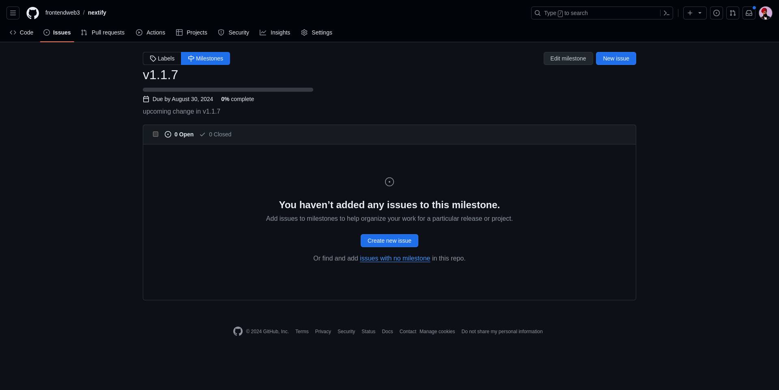Show the 0 Open issues
Screen dimensions: 779x390
[x=179, y=134]
